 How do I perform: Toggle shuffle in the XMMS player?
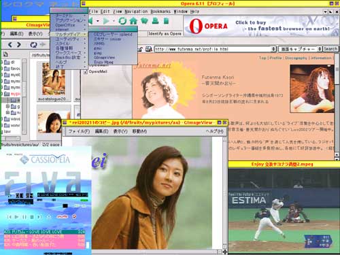tap(62, 217)
